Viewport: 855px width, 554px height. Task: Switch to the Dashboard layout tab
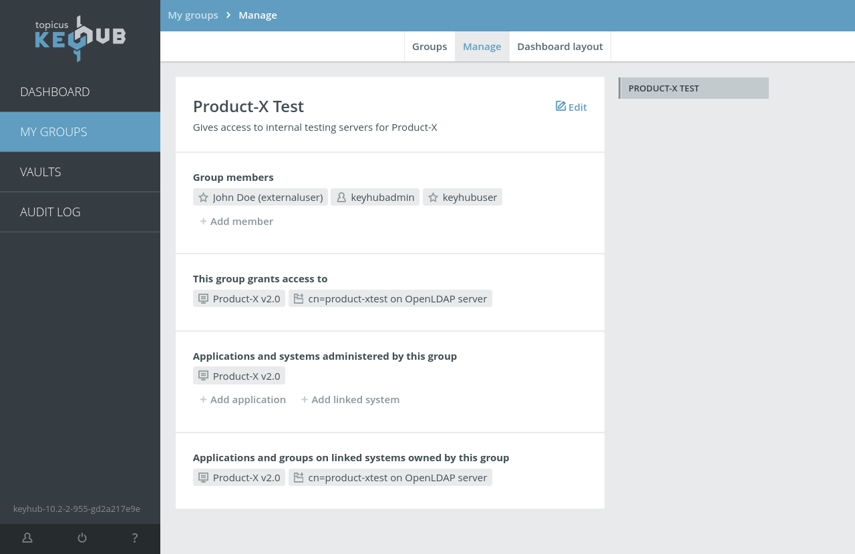coord(560,47)
